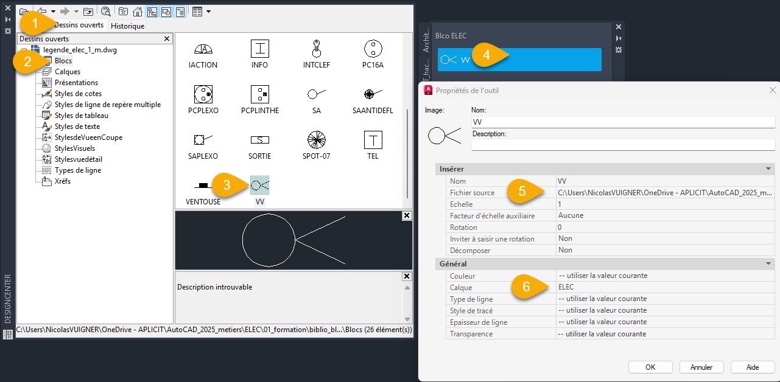Select the SPOT-07 block icon
The image size is (780, 382).
(x=316, y=140)
